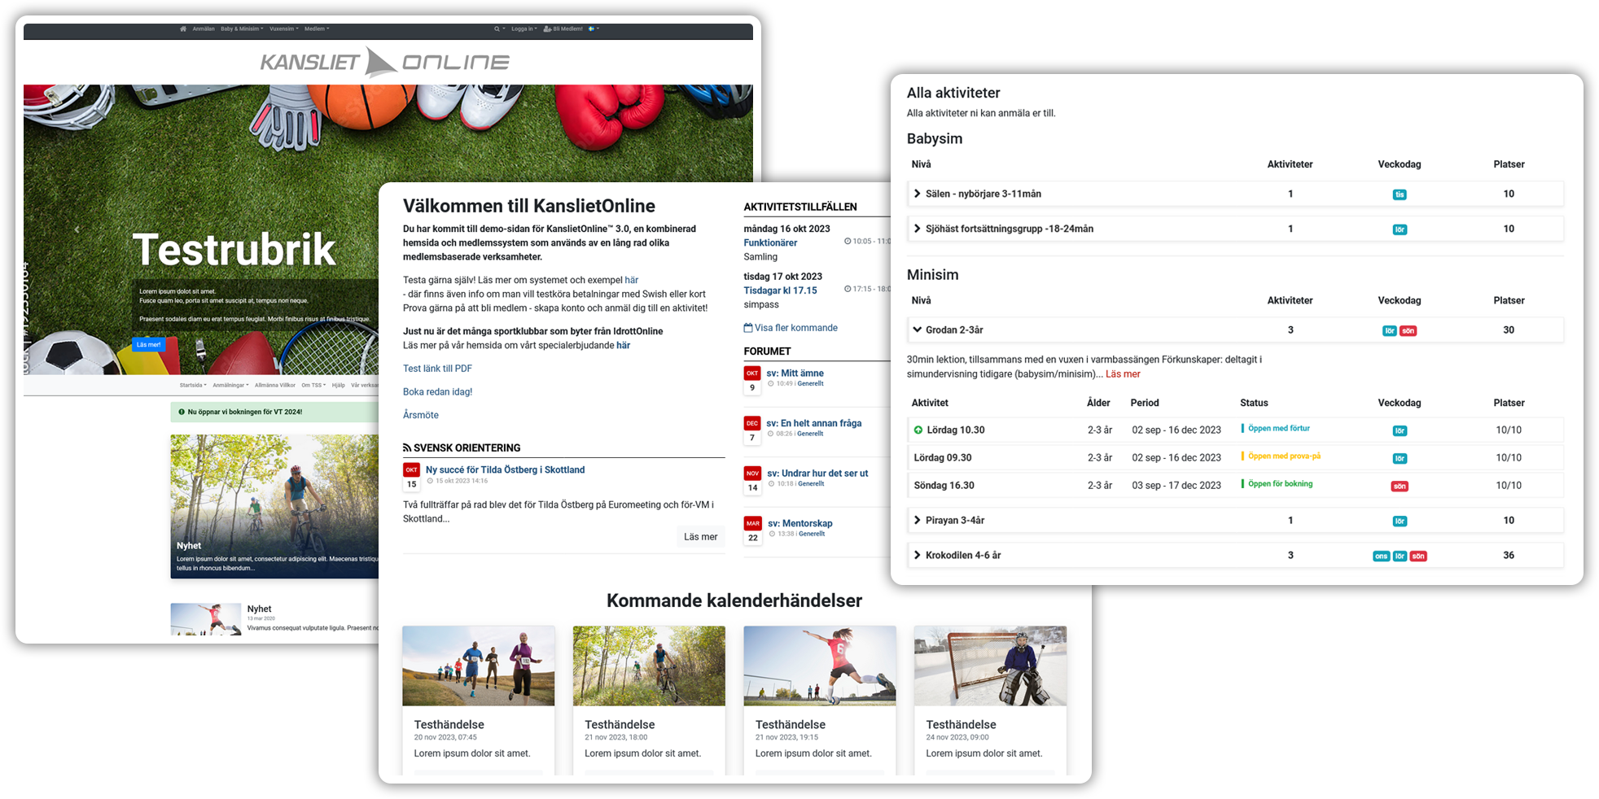This screenshot has height=799, width=1599.
Task: Open the Test länk till PDF link
Action: pyautogui.click(x=437, y=369)
